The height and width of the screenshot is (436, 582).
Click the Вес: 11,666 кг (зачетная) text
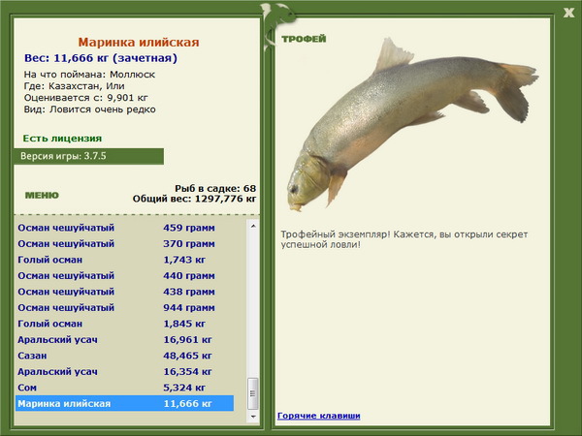click(x=101, y=58)
